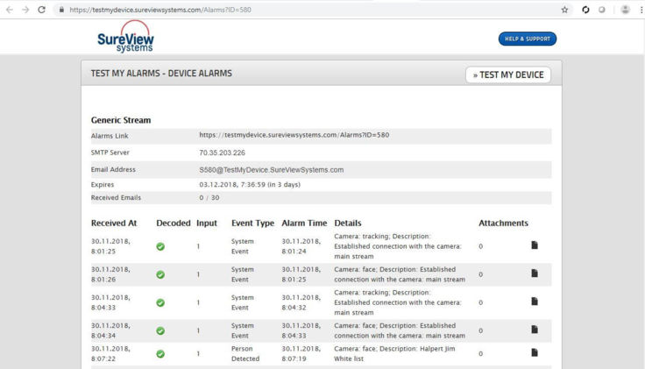645x369 pixels.
Task: Click the Test My Device button
Action: point(508,75)
